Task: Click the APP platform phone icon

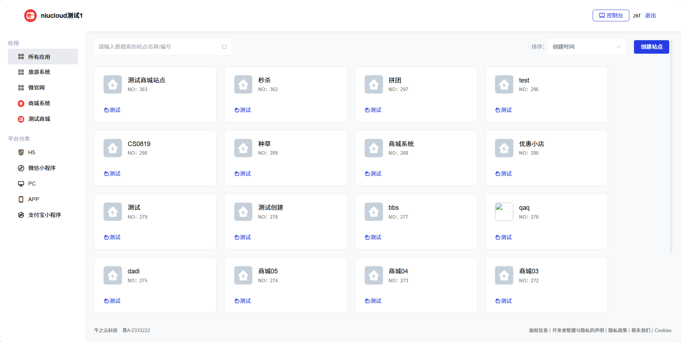Action: click(x=21, y=199)
